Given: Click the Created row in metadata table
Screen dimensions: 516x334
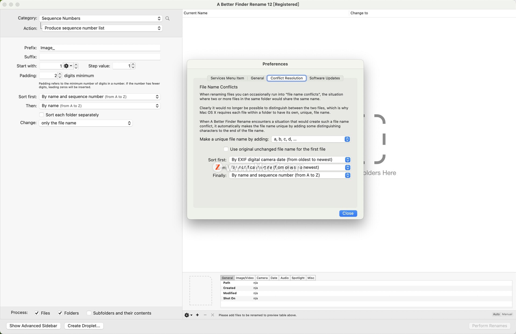Looking at the screenshot, I should [x=366, y=288].
